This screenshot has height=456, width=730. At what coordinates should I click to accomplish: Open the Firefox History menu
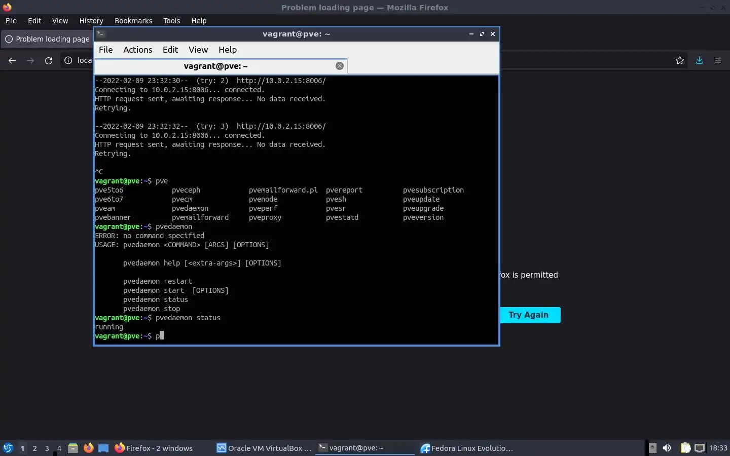click(91, 21)
